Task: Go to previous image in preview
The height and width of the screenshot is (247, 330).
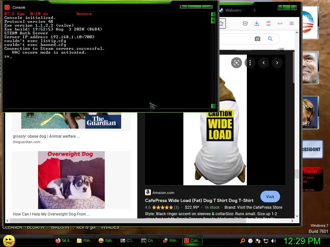Action: tap(264, 63)
